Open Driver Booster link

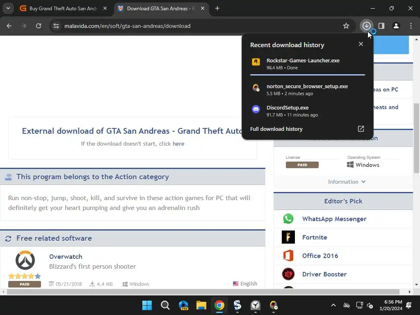[x=324, y=274]
